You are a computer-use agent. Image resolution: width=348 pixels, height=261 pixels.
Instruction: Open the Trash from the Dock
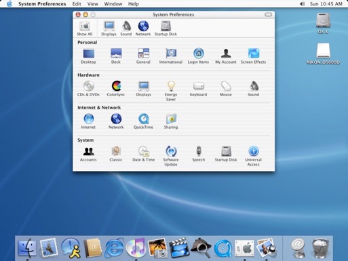point(320,248)
